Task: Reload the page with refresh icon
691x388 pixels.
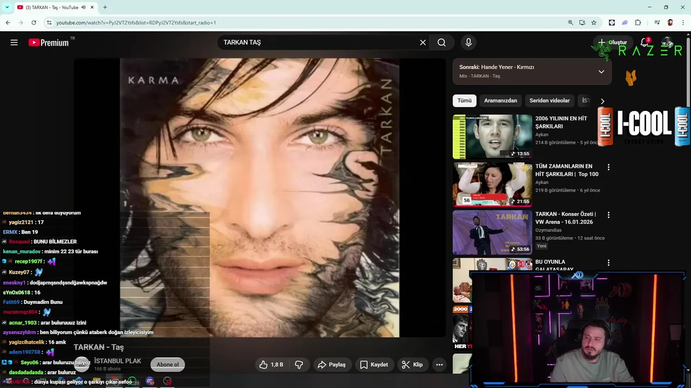Action: tap(34, 23)
